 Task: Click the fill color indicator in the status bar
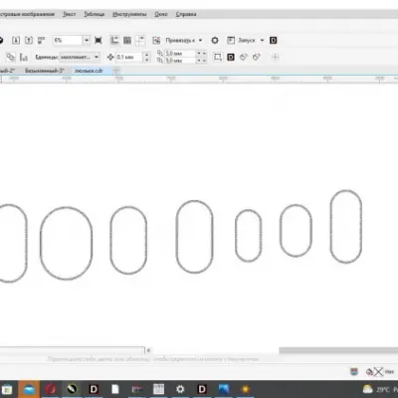point(354,372)
